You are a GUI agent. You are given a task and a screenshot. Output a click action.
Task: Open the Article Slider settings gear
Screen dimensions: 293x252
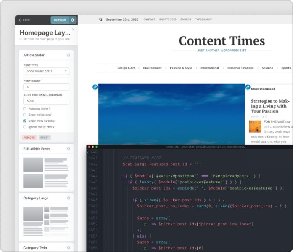click(x=69, y=55)
